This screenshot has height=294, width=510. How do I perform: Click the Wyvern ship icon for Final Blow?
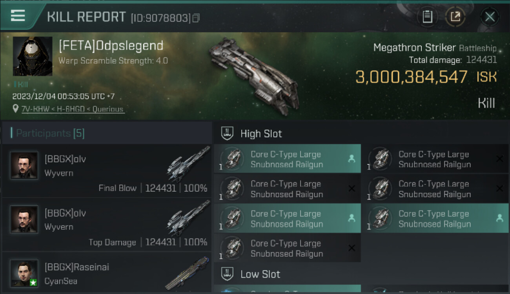point(188,164)
